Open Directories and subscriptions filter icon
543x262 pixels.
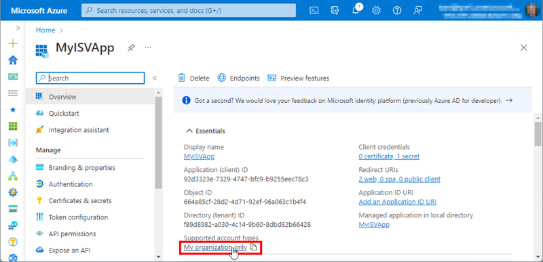tap(335, 10)
